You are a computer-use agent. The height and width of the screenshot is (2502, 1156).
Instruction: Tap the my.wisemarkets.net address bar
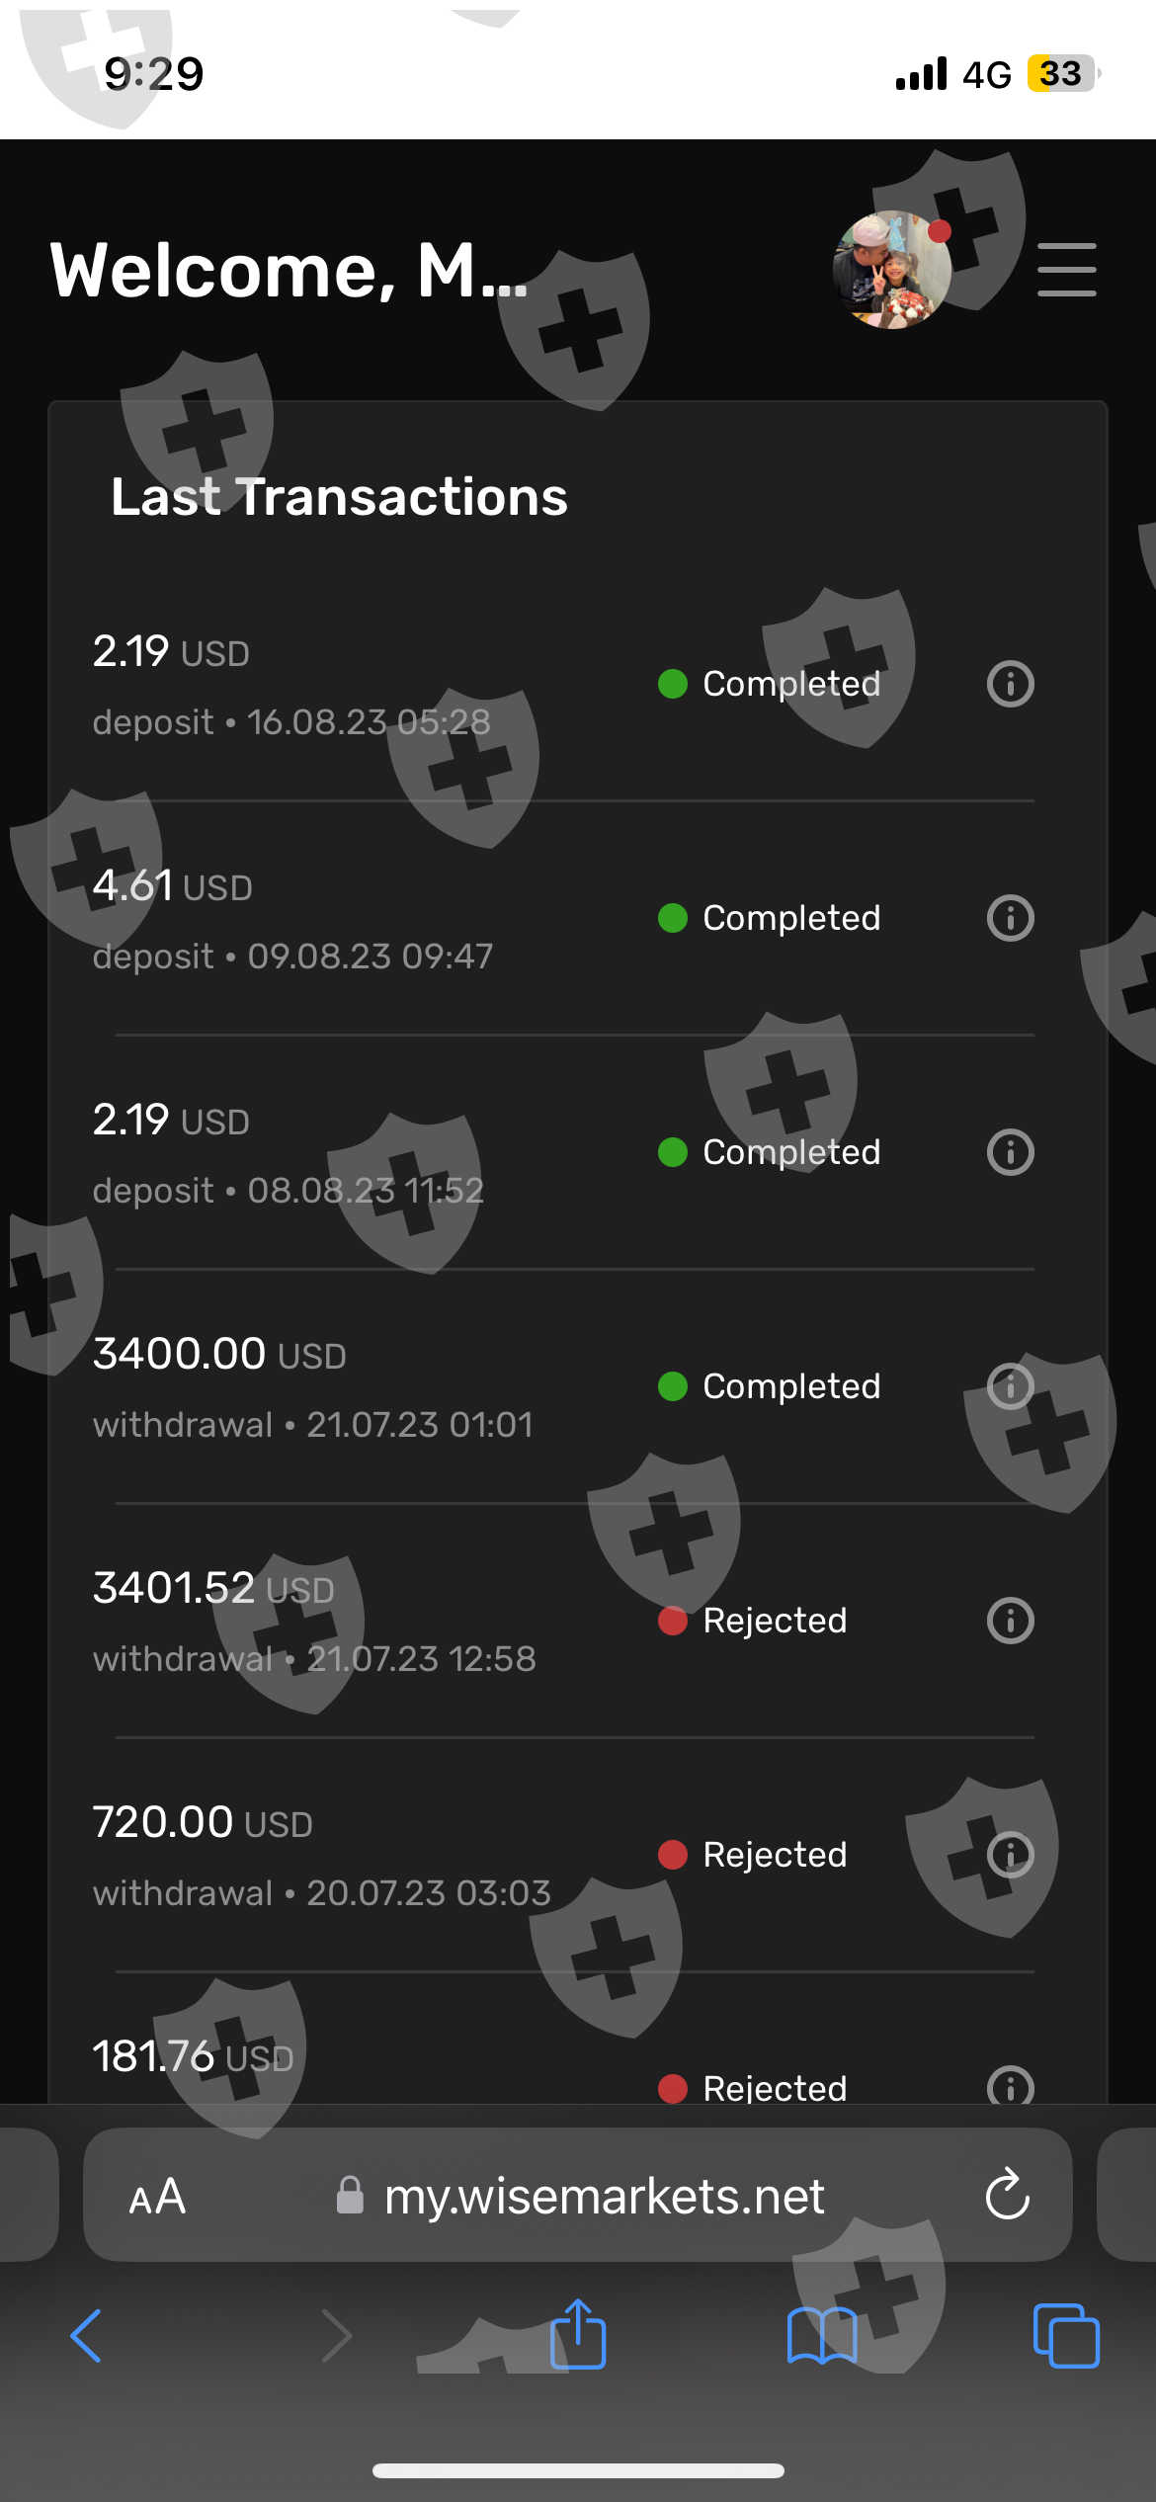click(x=603, y=2197)
